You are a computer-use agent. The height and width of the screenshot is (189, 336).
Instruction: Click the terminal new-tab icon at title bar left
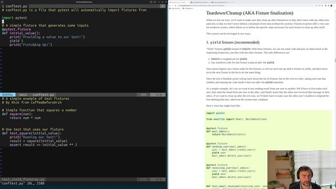(x=2, y=2)
